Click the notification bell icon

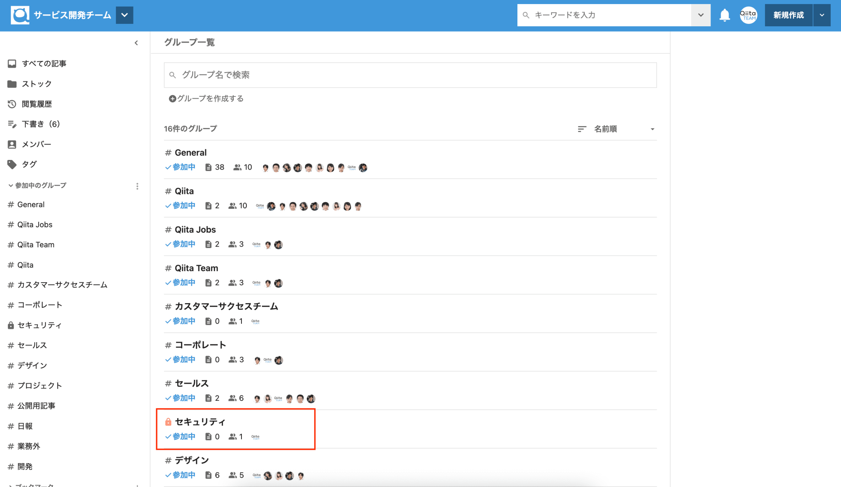point(724,15)
